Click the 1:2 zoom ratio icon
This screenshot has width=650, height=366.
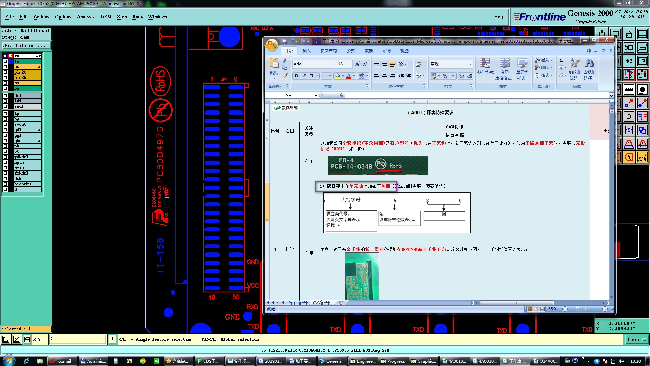(x=629, y=61)
